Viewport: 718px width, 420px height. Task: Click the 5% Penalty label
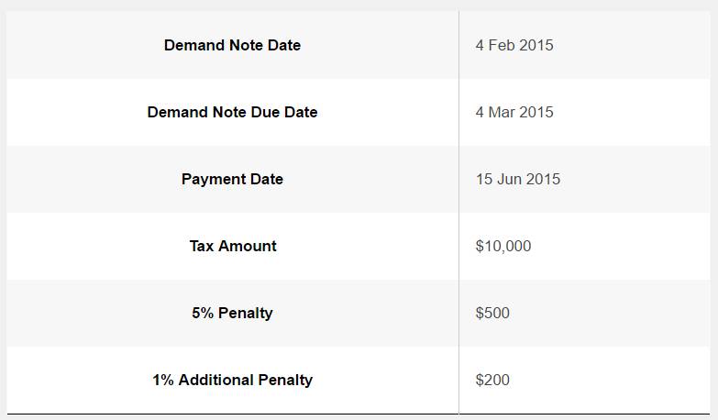tap(232, 313)
